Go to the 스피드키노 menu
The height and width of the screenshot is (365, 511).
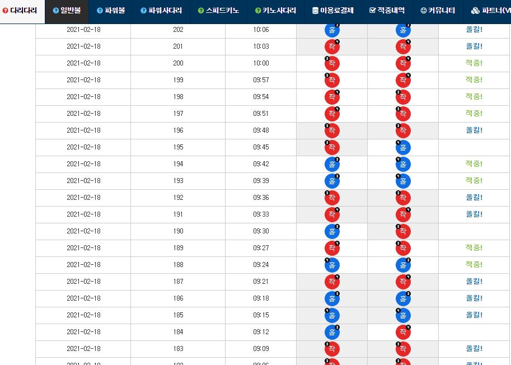tap(218, 11)
